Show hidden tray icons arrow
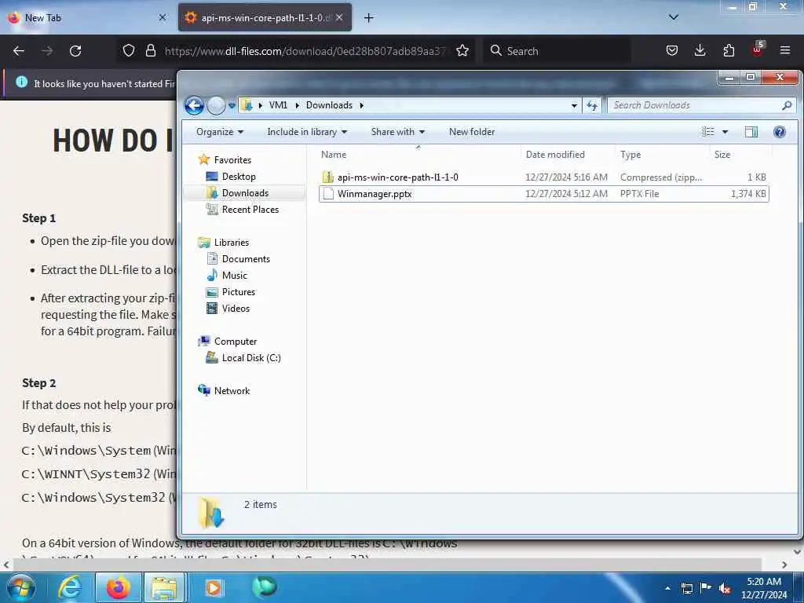Image resolution: width=804 pixels, height=603 pixels. click(x=667, y=588)
